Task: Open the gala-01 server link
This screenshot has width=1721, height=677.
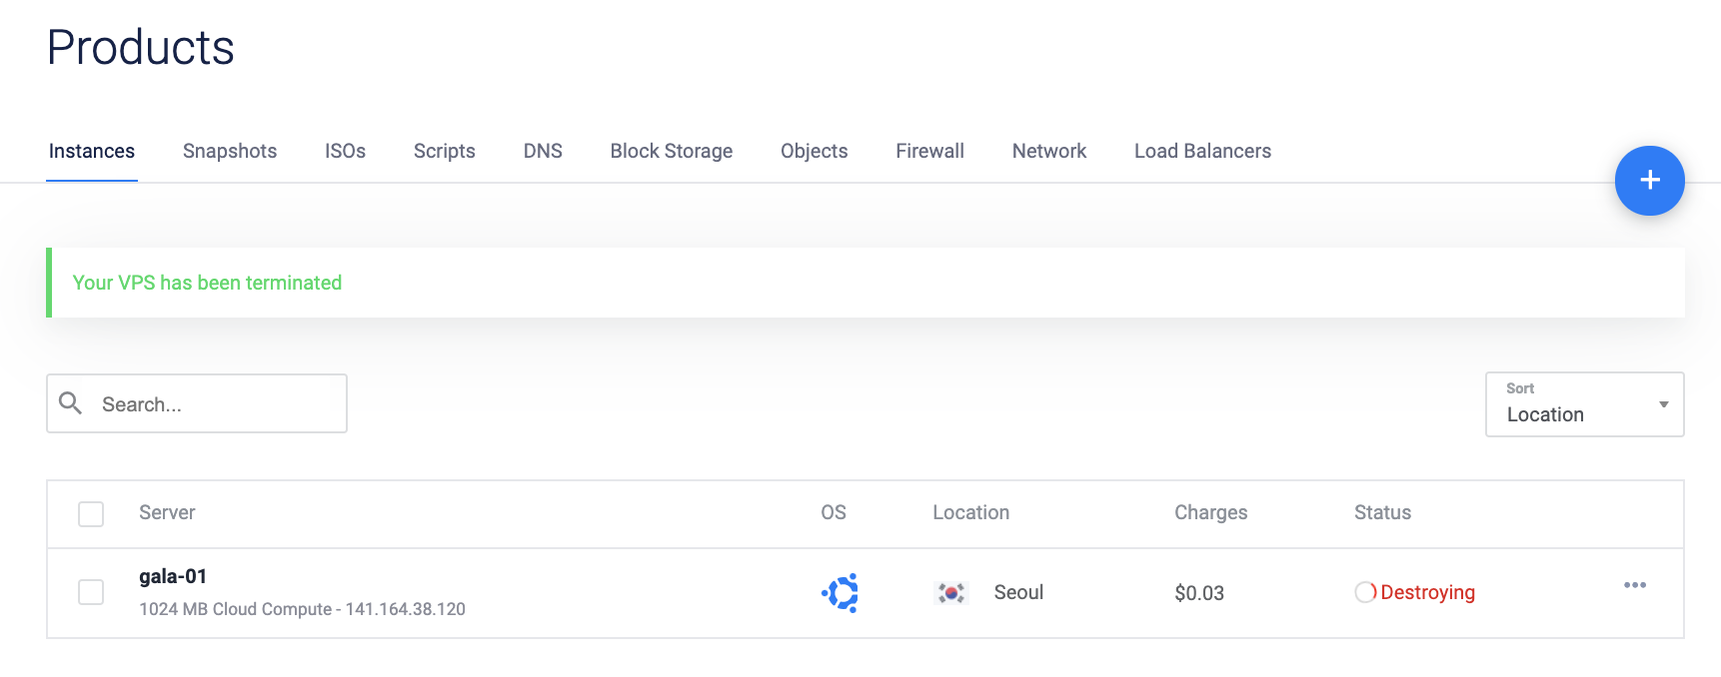Action: click(x=173, y=576)
